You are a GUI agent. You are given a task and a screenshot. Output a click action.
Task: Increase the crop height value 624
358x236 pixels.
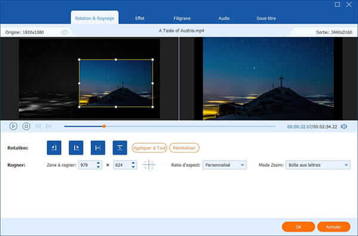click(x=133, y=163)
